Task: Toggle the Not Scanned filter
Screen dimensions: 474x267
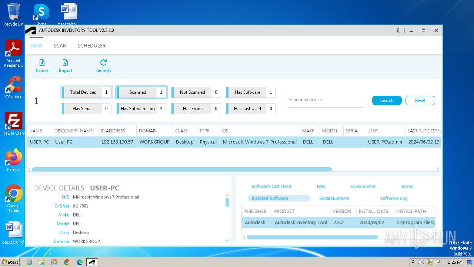Action: click(196, 92)
